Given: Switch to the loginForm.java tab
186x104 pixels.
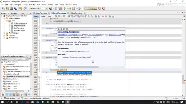Looking at the screenshot, I should point(77,13).
